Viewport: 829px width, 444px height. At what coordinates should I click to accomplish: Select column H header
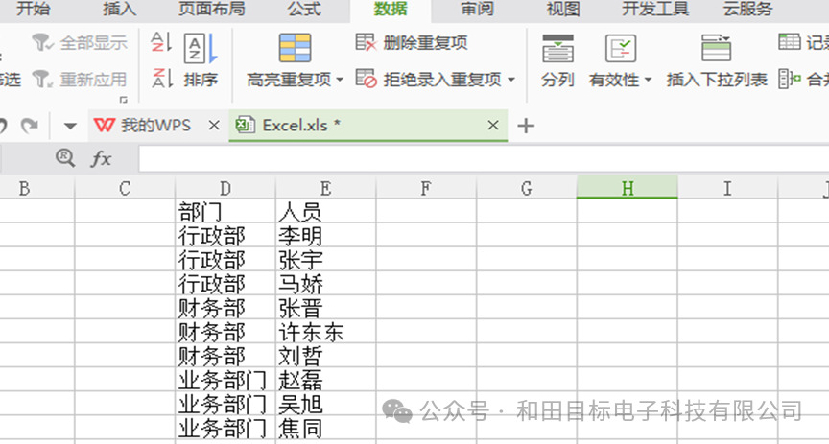[628, 188]
